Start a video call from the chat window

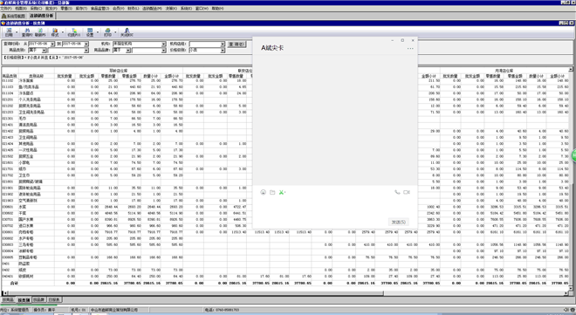[407, 192]
